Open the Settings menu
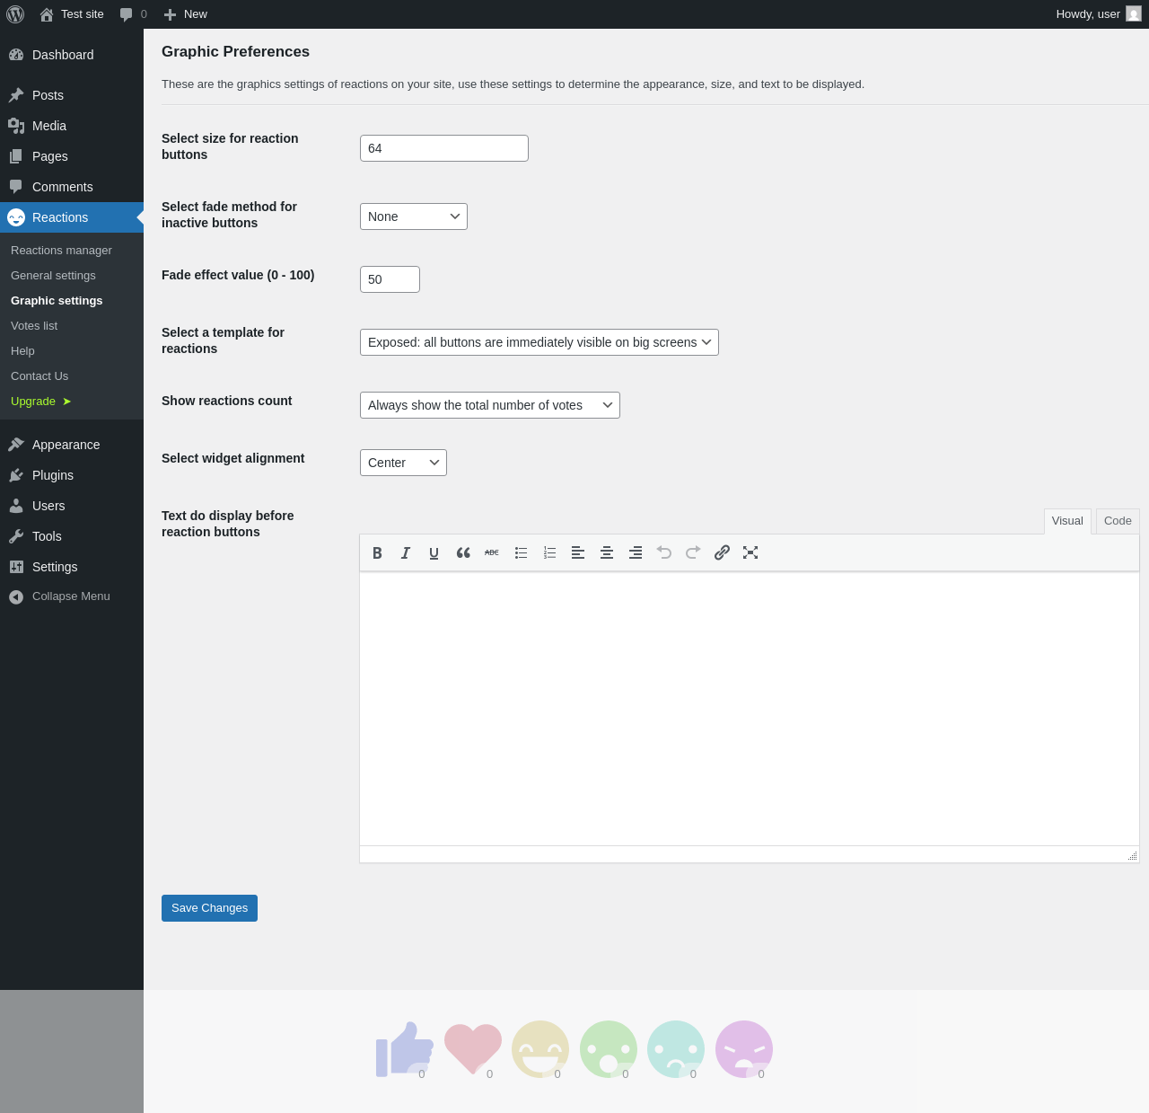This screenshot has width=1149, height=1113. tap(72, 567)
